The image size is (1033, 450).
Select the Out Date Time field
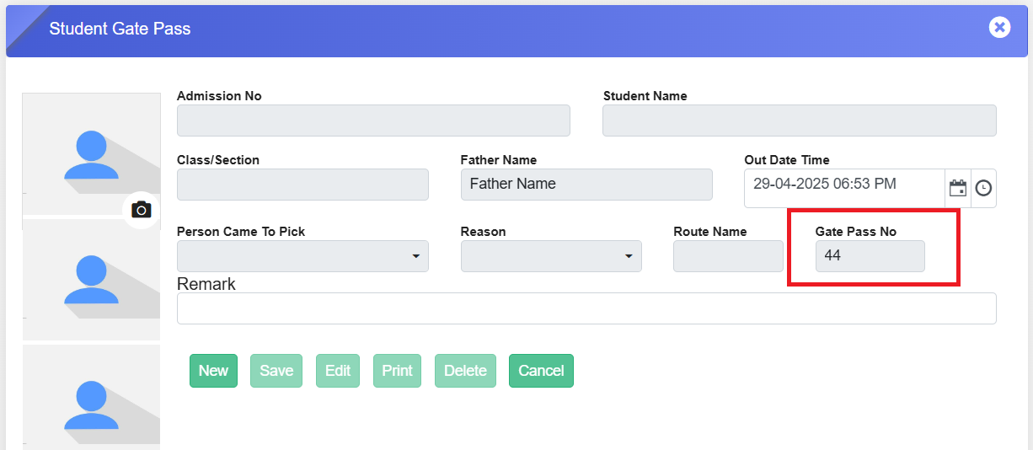tap(843, 187)
